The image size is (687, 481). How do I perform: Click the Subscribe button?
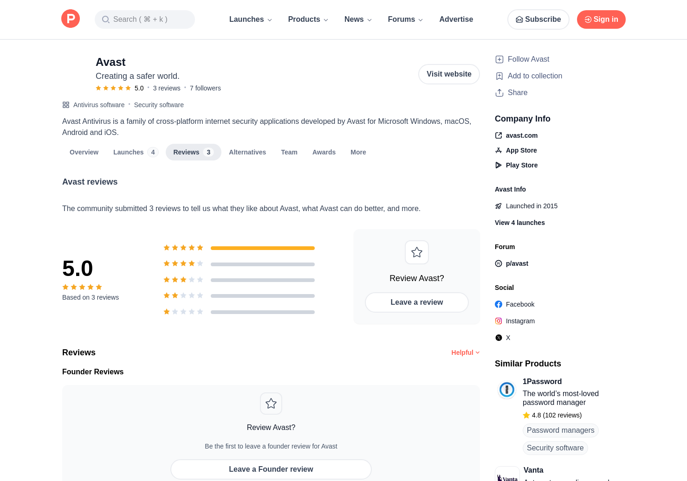(x=538, y=19)
